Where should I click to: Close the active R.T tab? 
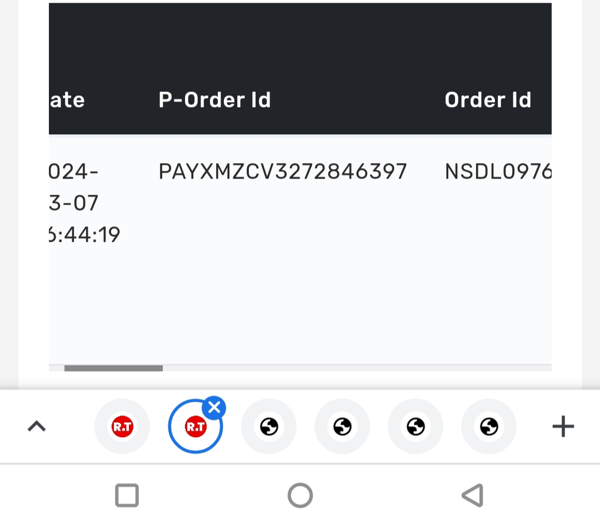pos(214,408)
